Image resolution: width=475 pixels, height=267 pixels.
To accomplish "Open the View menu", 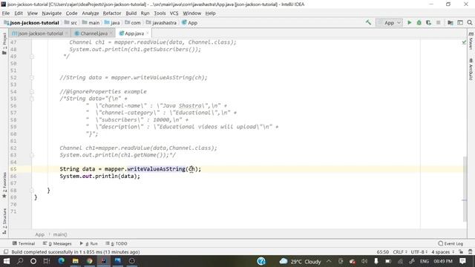I will (x=33, y=13).
